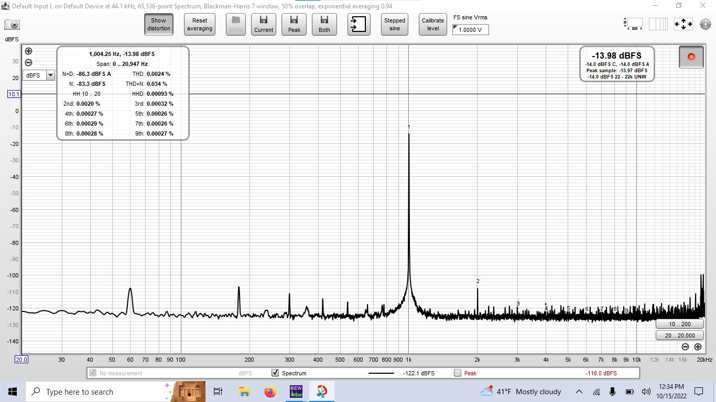Set the frequency range to 20 .. 20,000
The width and height of the screenshot is (716, 402).
679,336
